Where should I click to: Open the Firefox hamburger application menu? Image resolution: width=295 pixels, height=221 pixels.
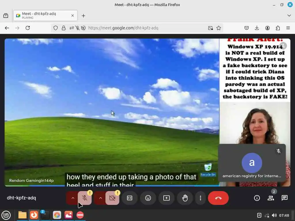tap(288, 28)
